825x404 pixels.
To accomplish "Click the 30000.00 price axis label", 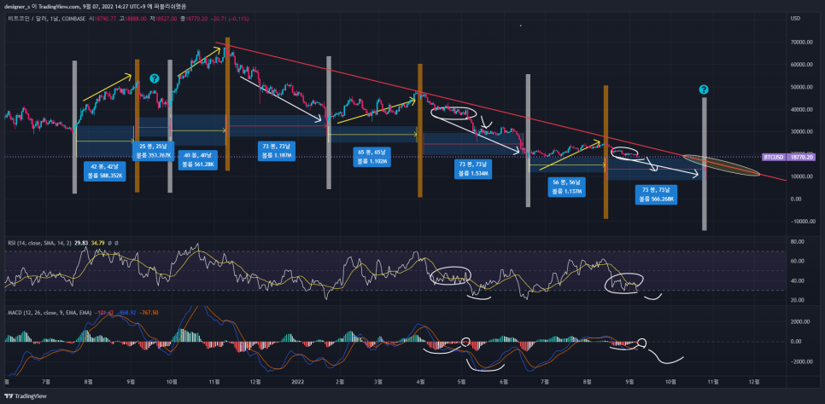I will [800, 132].
